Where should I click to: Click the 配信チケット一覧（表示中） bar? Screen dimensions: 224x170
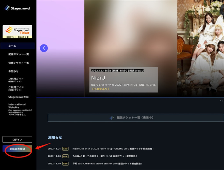[136, 118]
